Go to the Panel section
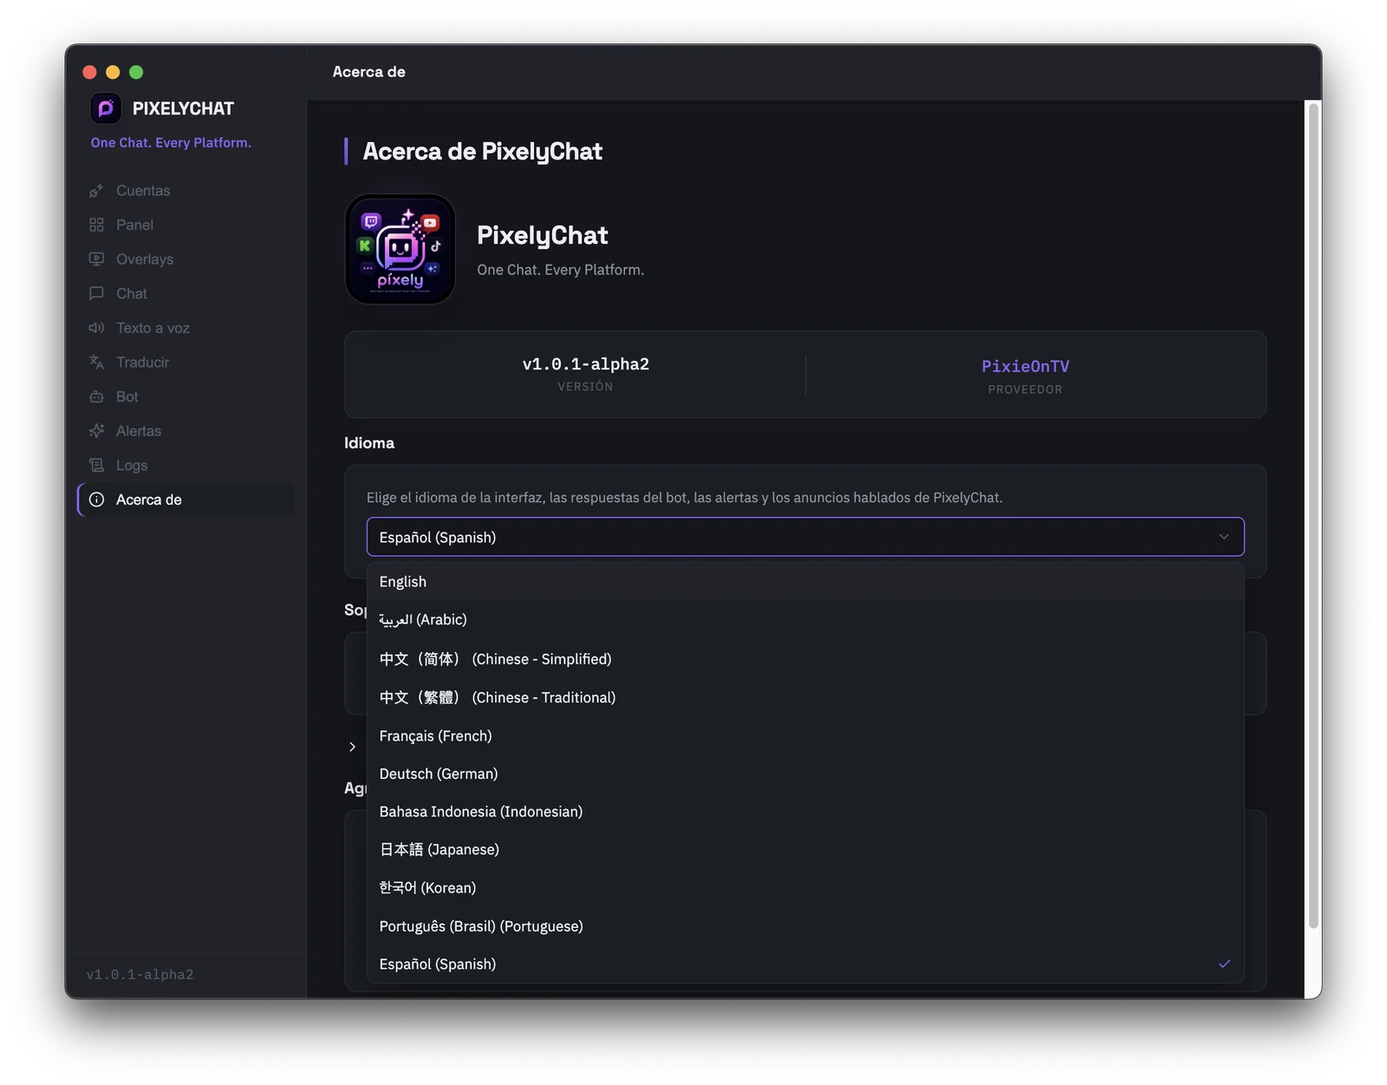This screenshot has width=1387, height=1085. [186, 225]
